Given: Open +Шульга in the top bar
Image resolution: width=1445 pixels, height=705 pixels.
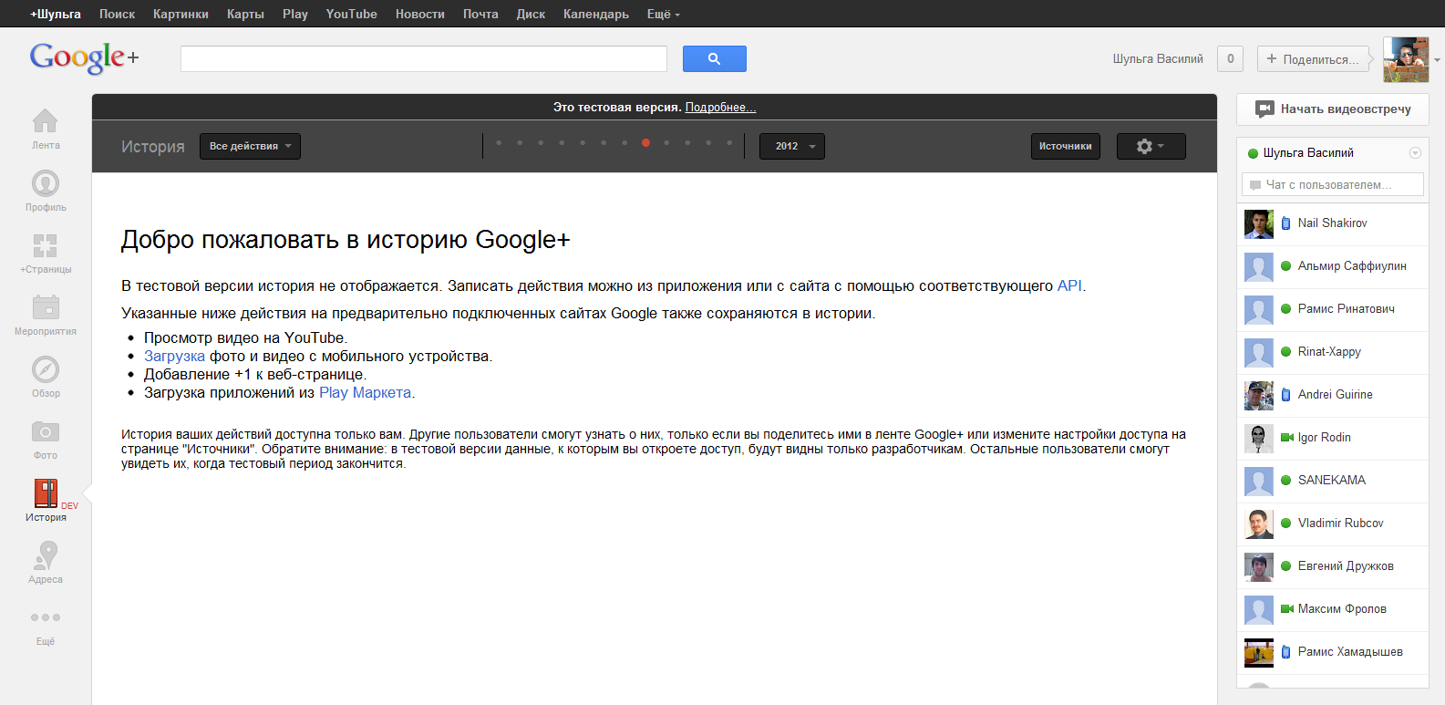Looking at the screenshot, I should pos(55,14).
